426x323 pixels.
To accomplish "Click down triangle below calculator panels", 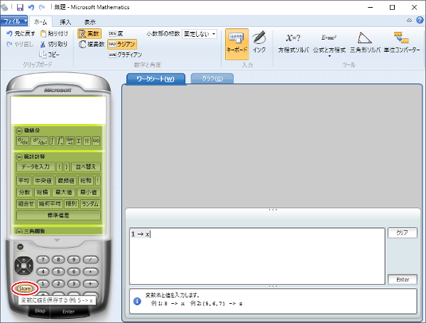I will pos(57,240).
